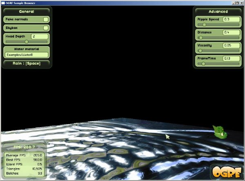The image size is (245, 181).
Task: Click the Distance value 0.4 field
Action: 232,32
